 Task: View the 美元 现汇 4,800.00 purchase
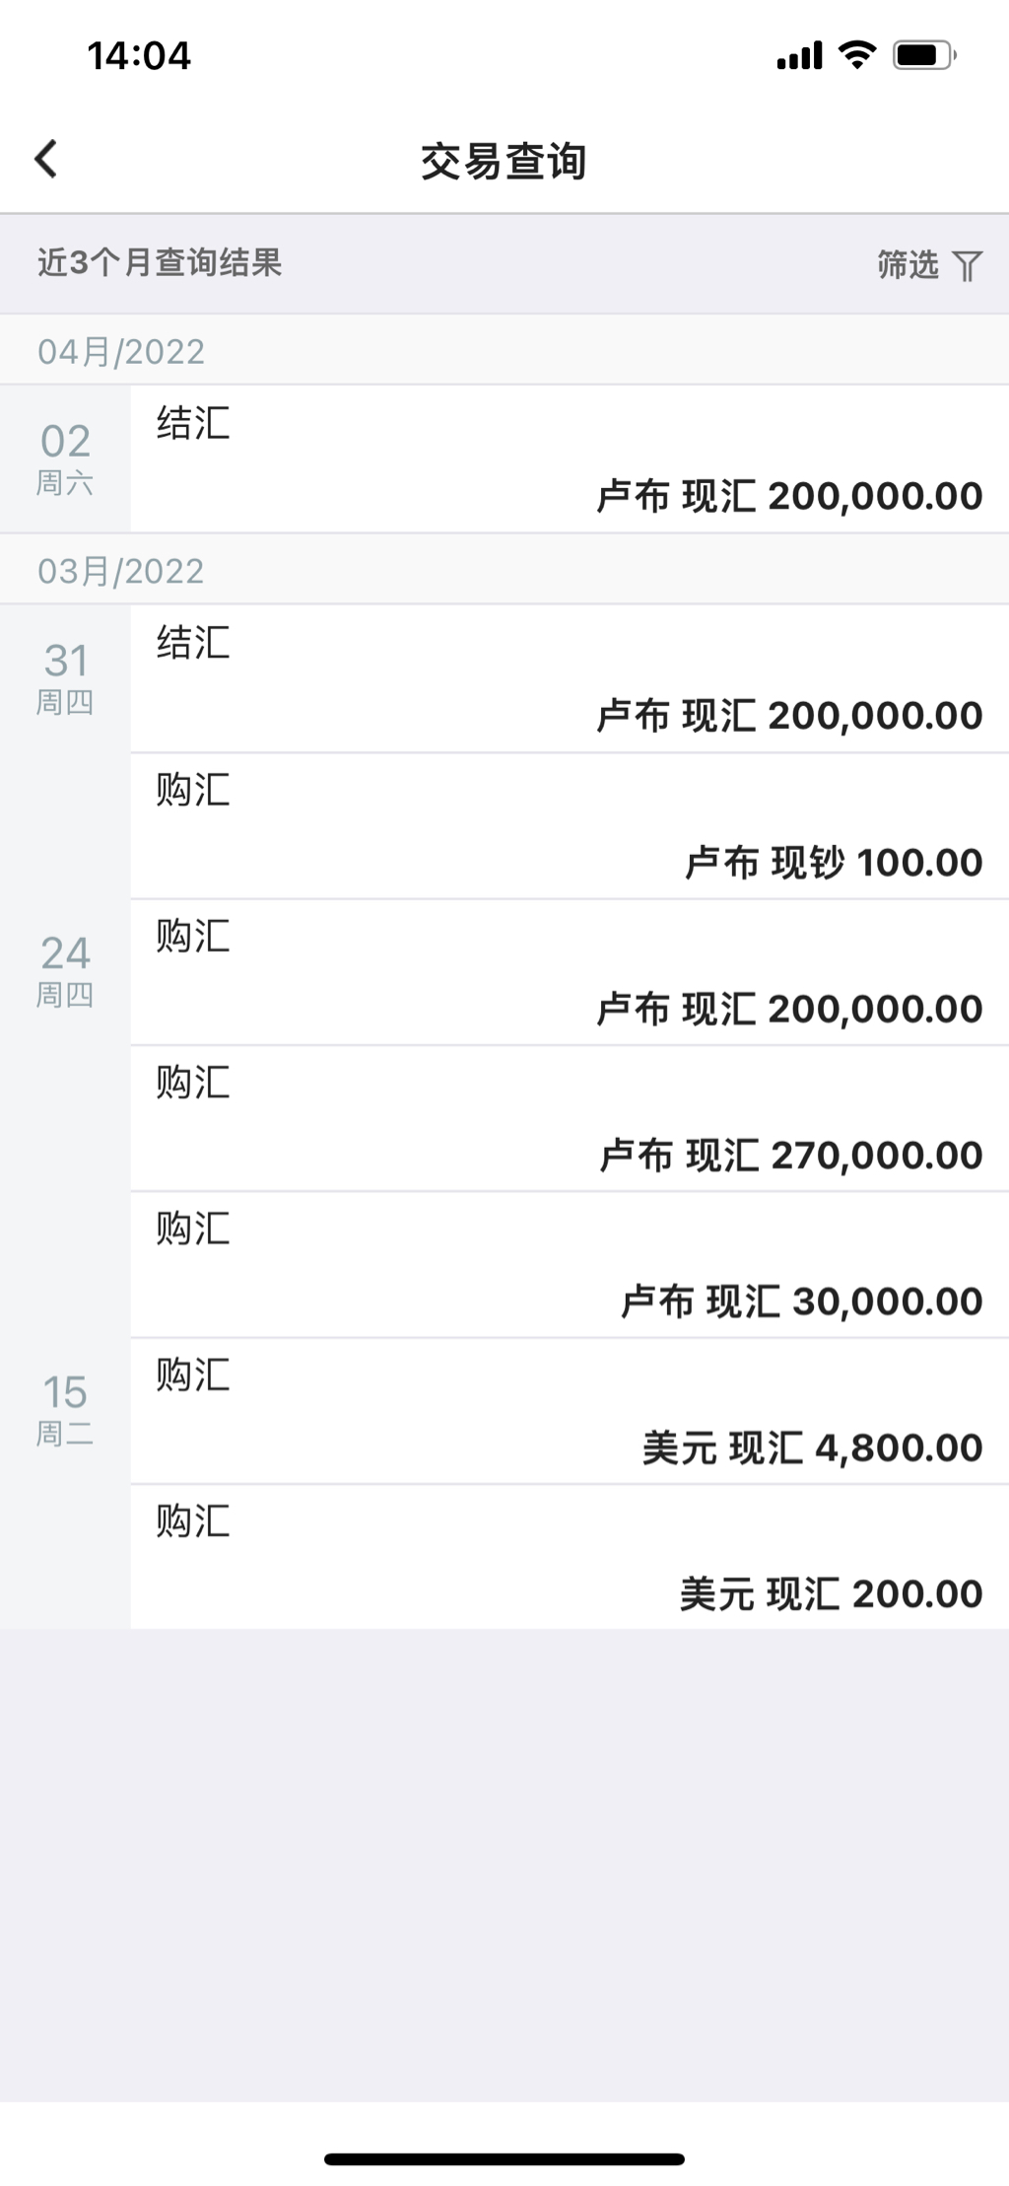(x=570, y=1411)
